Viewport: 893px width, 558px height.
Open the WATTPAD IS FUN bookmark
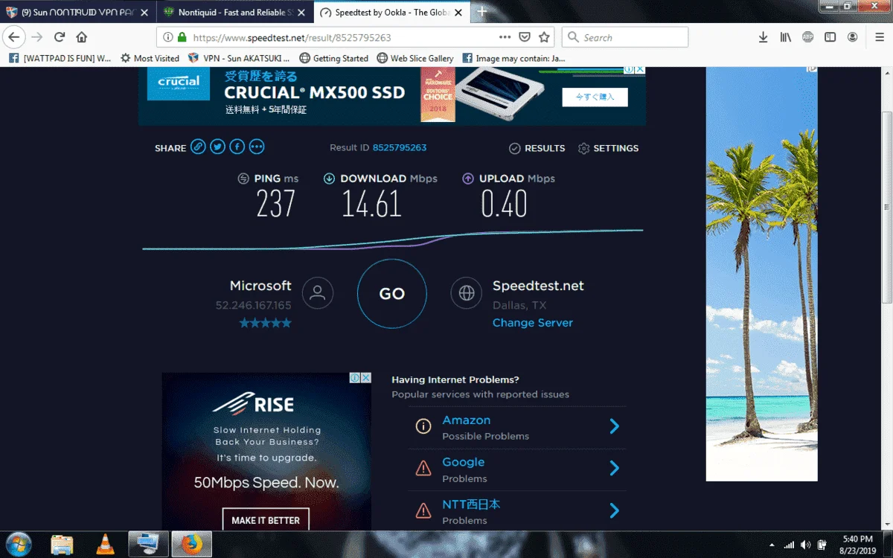coord(60,58)
